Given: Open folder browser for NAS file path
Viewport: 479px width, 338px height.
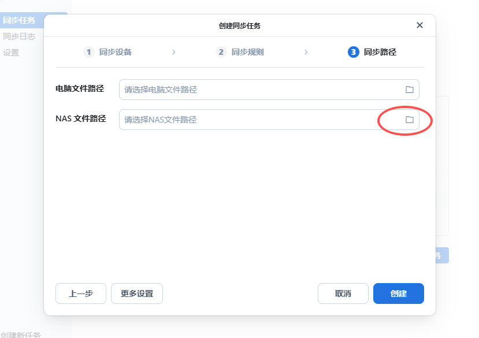Looking at the screenshot, I should 409,120.
